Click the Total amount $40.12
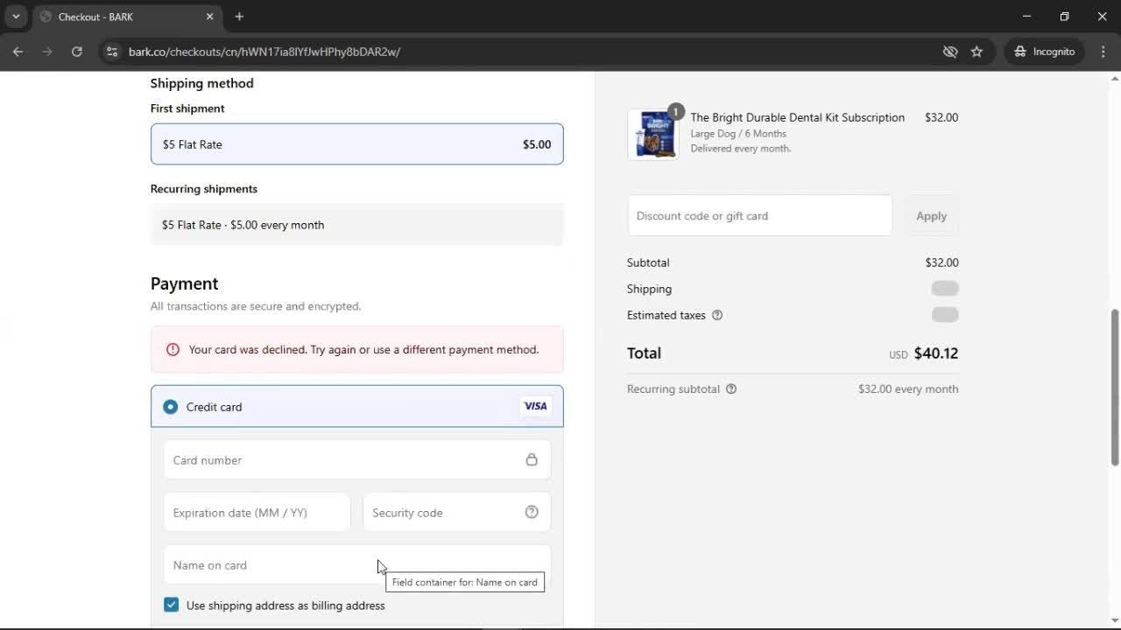Screen dimensions: 1121x630 coord(935,353)
